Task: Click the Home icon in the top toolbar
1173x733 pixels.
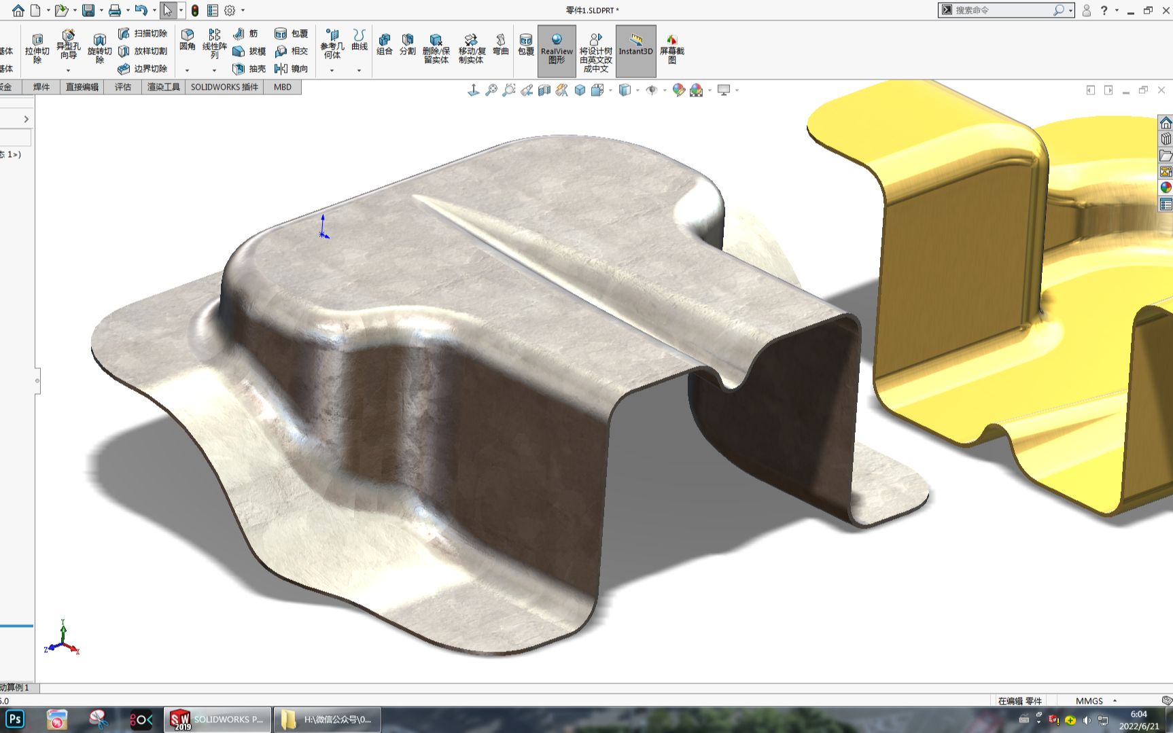Action: tap(18, 10)
